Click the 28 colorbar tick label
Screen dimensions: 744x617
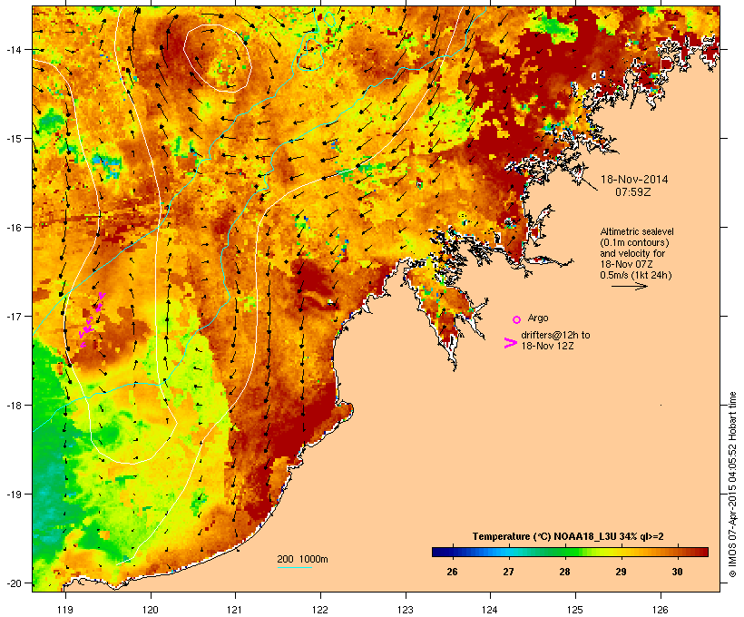click(x=564, y=572)
